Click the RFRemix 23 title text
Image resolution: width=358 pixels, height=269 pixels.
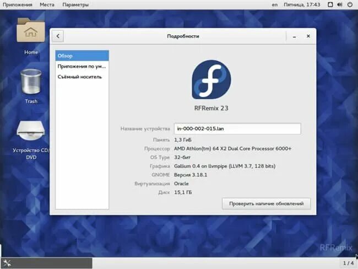[x=211, y=108]
